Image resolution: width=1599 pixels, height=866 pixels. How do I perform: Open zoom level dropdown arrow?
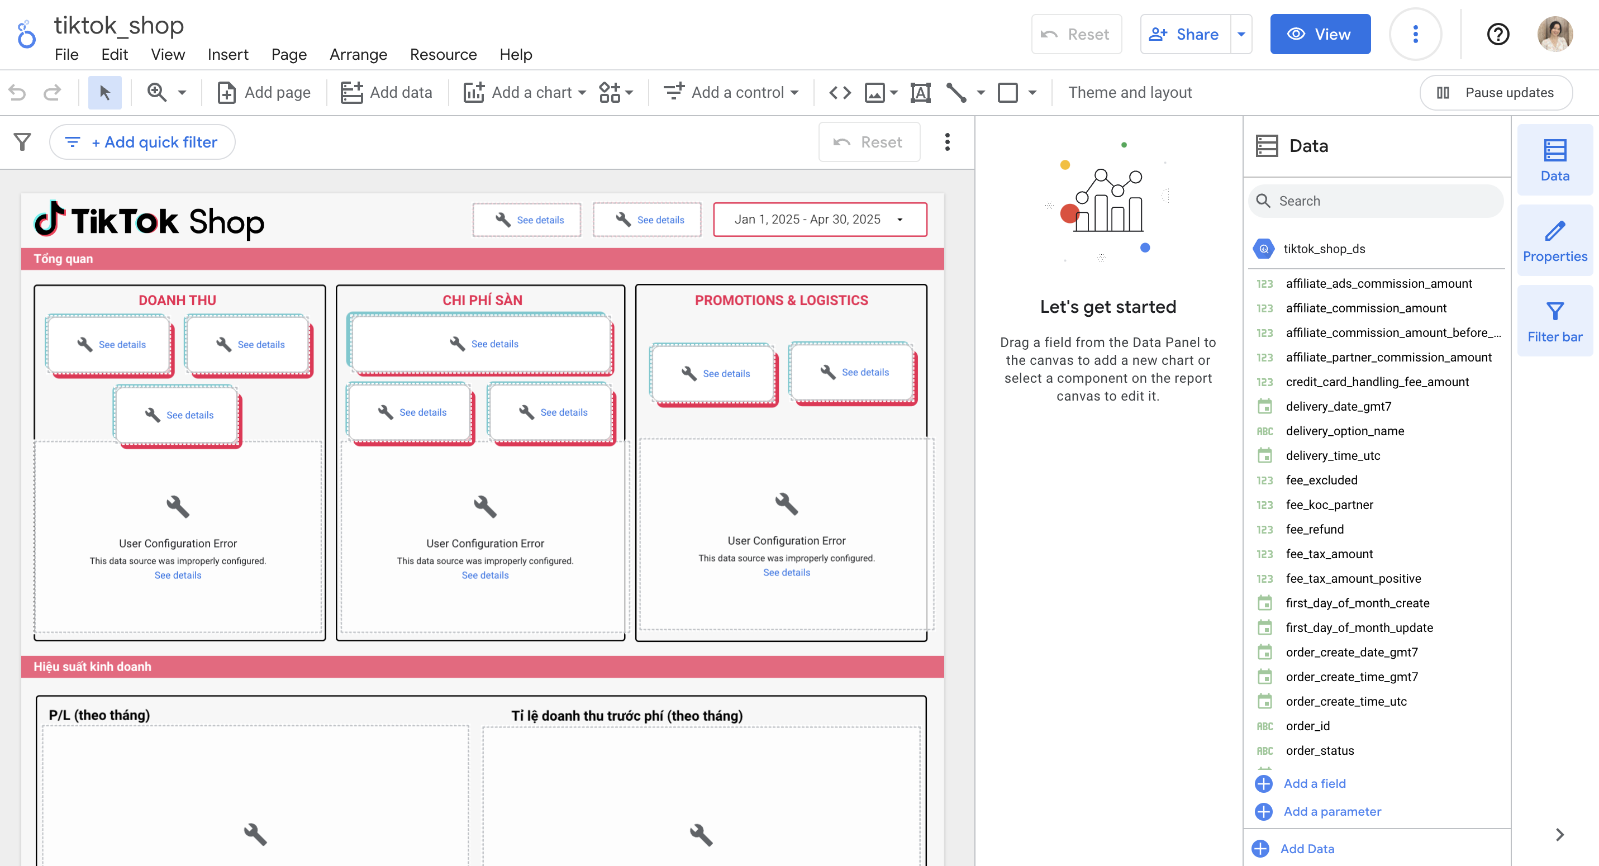point(182,93)
